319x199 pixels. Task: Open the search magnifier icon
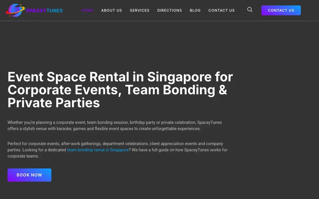pos(250,10)
